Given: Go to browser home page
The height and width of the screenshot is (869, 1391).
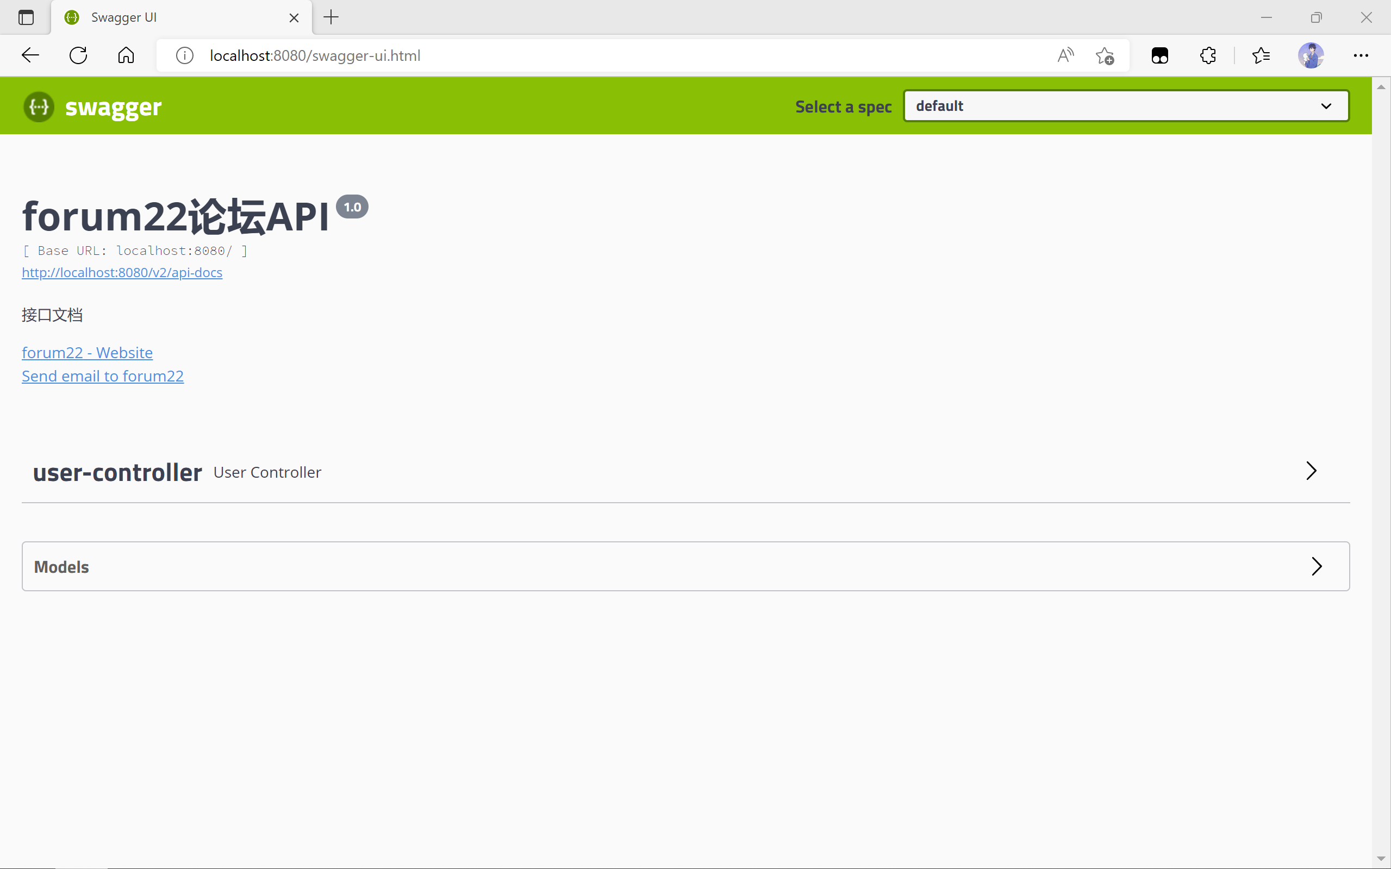Looking at the screenshot, I should (x=126, y=56).
